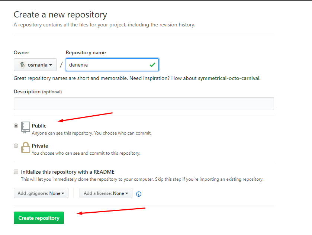
Task: Select the Private radio button
Action: pyautogui.click(x=16, y=146)
